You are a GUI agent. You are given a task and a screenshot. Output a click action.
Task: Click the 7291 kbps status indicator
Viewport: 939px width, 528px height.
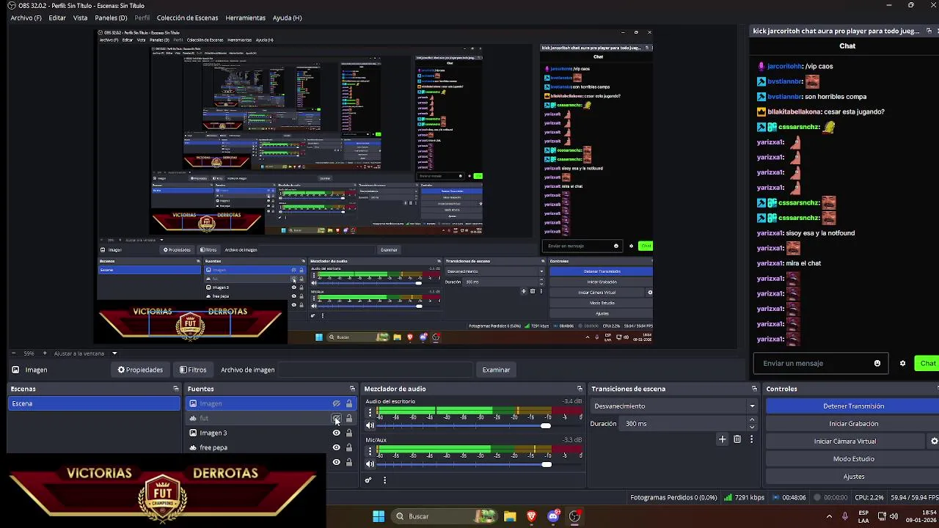coord(744,497)
